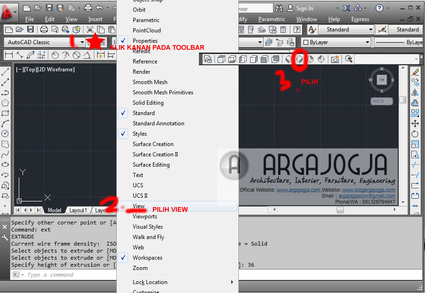Click the Create Camera icon
The height and width of the screenshot is (293, 425).
(x=335, y=59)
